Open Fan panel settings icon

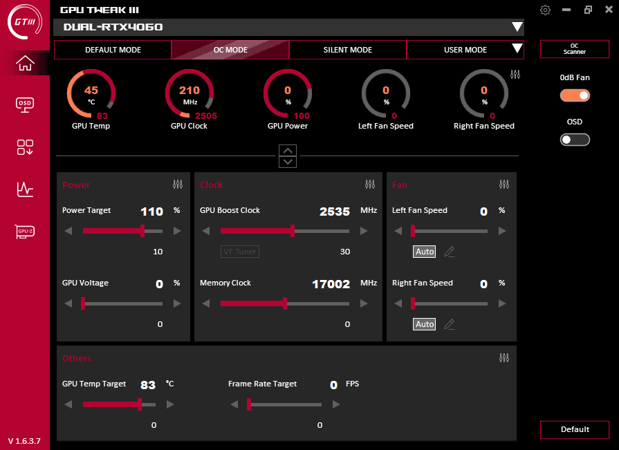(504, 184)
